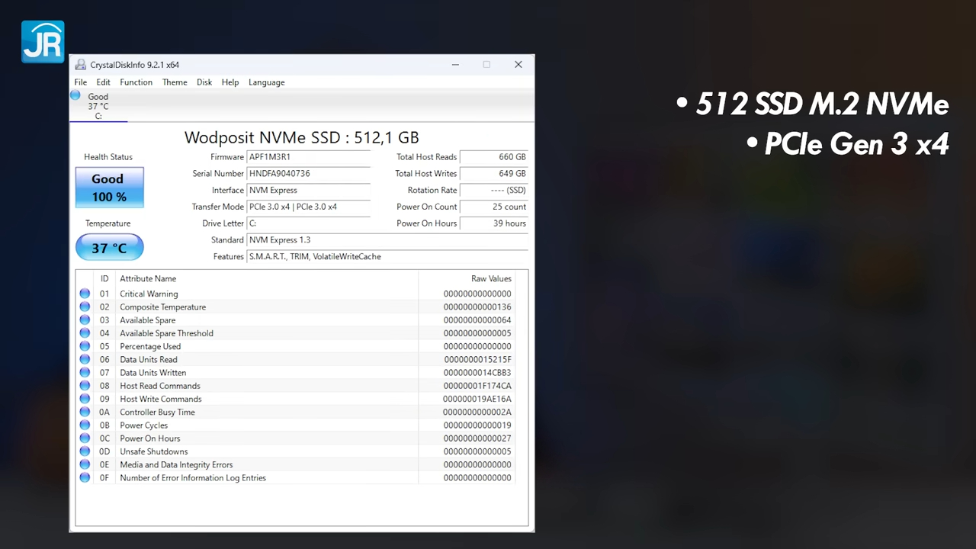976x549 pixels.
Task: Click the CrystalDiskInfo title bar app icon
Action: pos(80,65)
